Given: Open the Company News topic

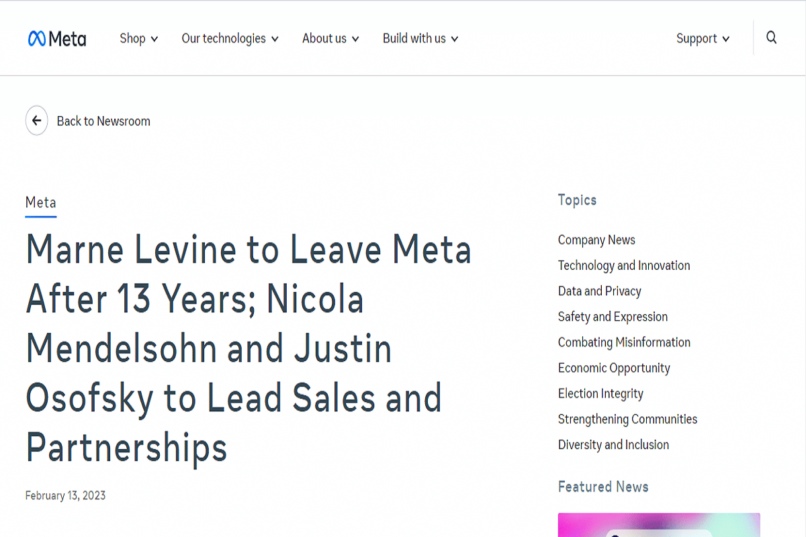Looking at the screenshot, I should (x=596, y=240).
